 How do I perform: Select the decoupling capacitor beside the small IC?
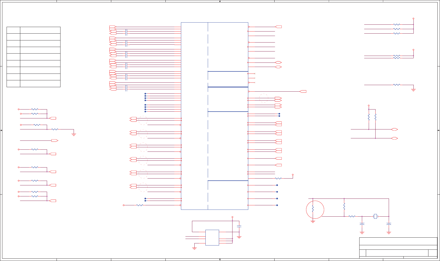coord(239,226)
